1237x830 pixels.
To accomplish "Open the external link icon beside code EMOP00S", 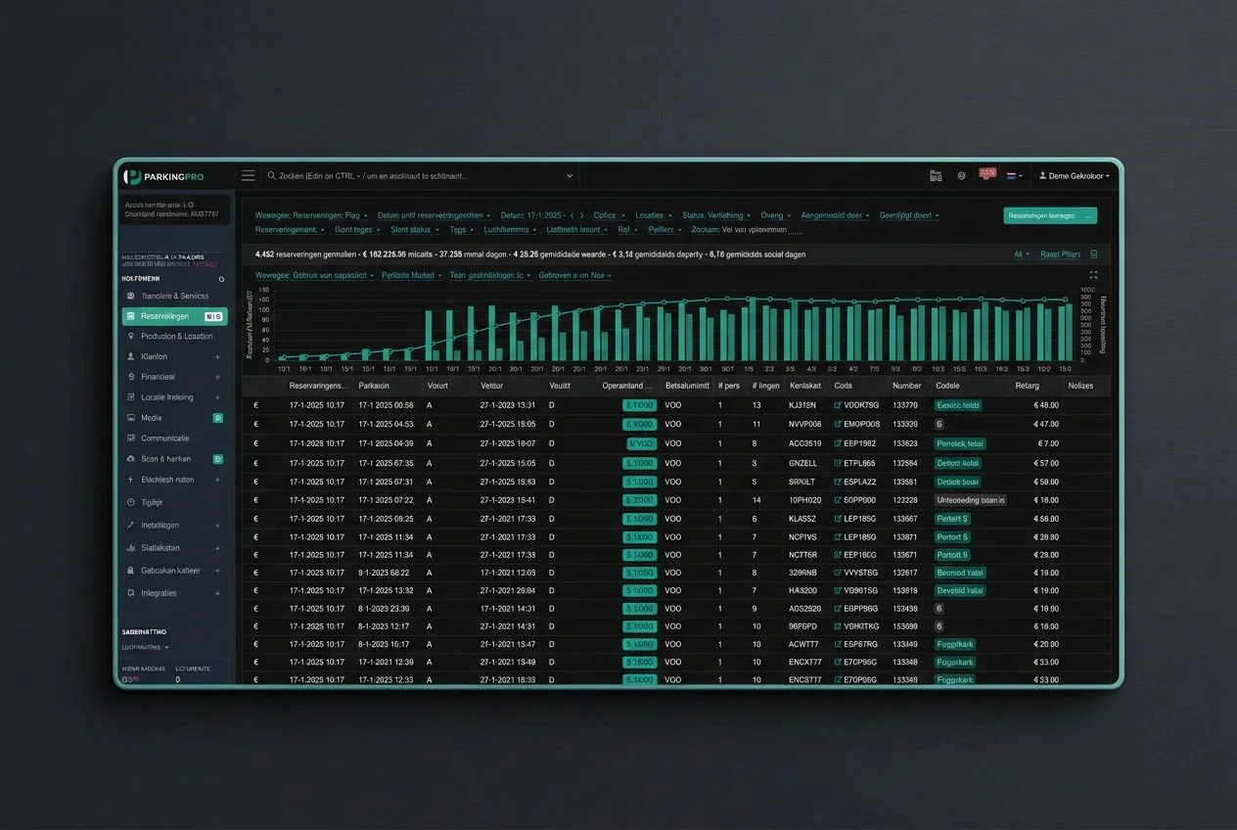I will coord(838,424).
